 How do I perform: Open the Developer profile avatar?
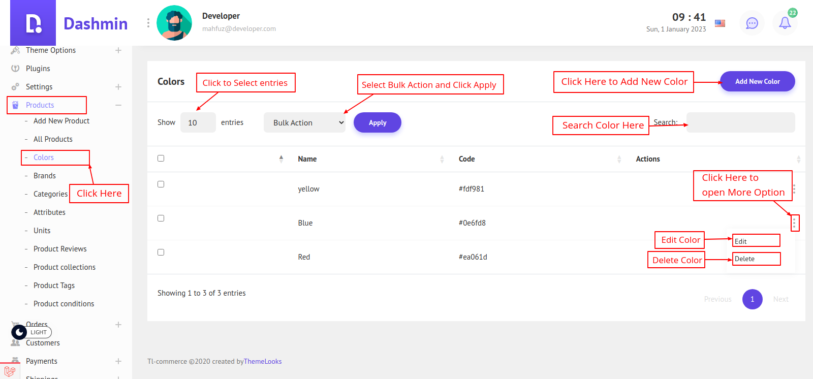[174, 23]
